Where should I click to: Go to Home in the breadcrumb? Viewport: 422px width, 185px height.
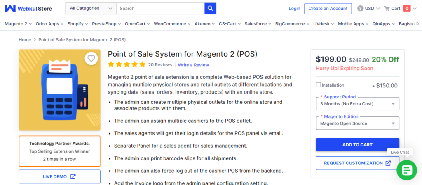coord(25,40)
